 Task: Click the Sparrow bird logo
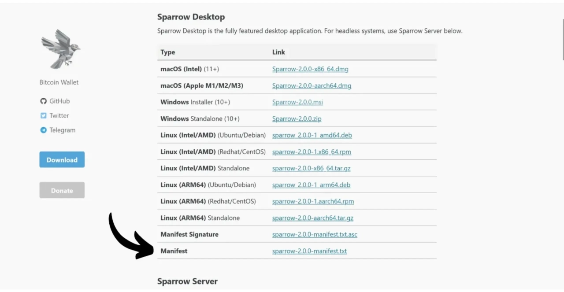pos(61,49)
